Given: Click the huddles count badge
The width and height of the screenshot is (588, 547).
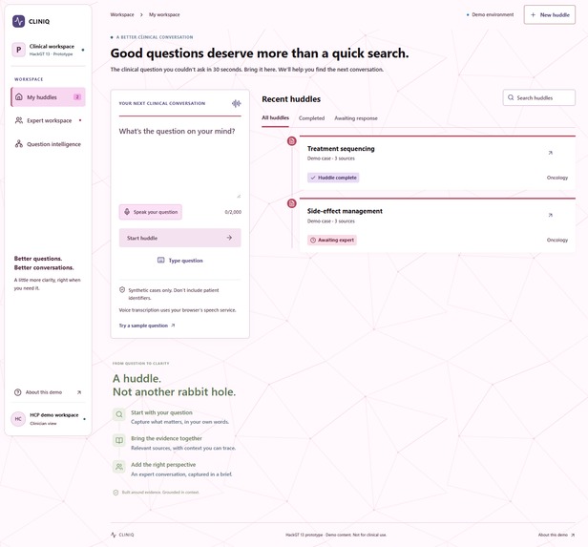Looking at the screenshot, I should tap(77, 97).
